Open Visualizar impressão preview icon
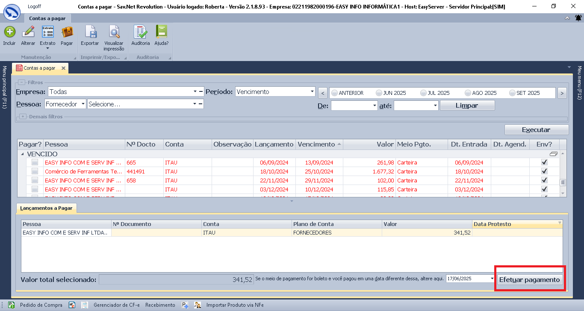Screen dimensions: 584x311 (x=114, y=32)
